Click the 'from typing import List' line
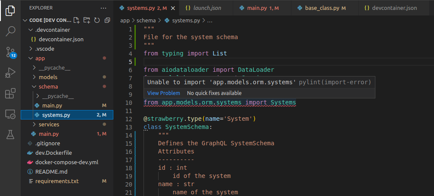Screen dimensions: 434x196 pyautogui.click(x=185, y=53)
